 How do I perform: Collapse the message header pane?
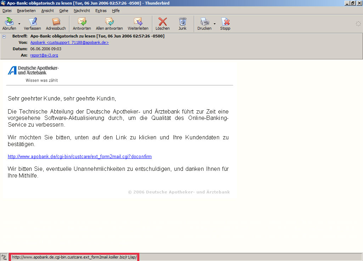(x=4, y=36)
